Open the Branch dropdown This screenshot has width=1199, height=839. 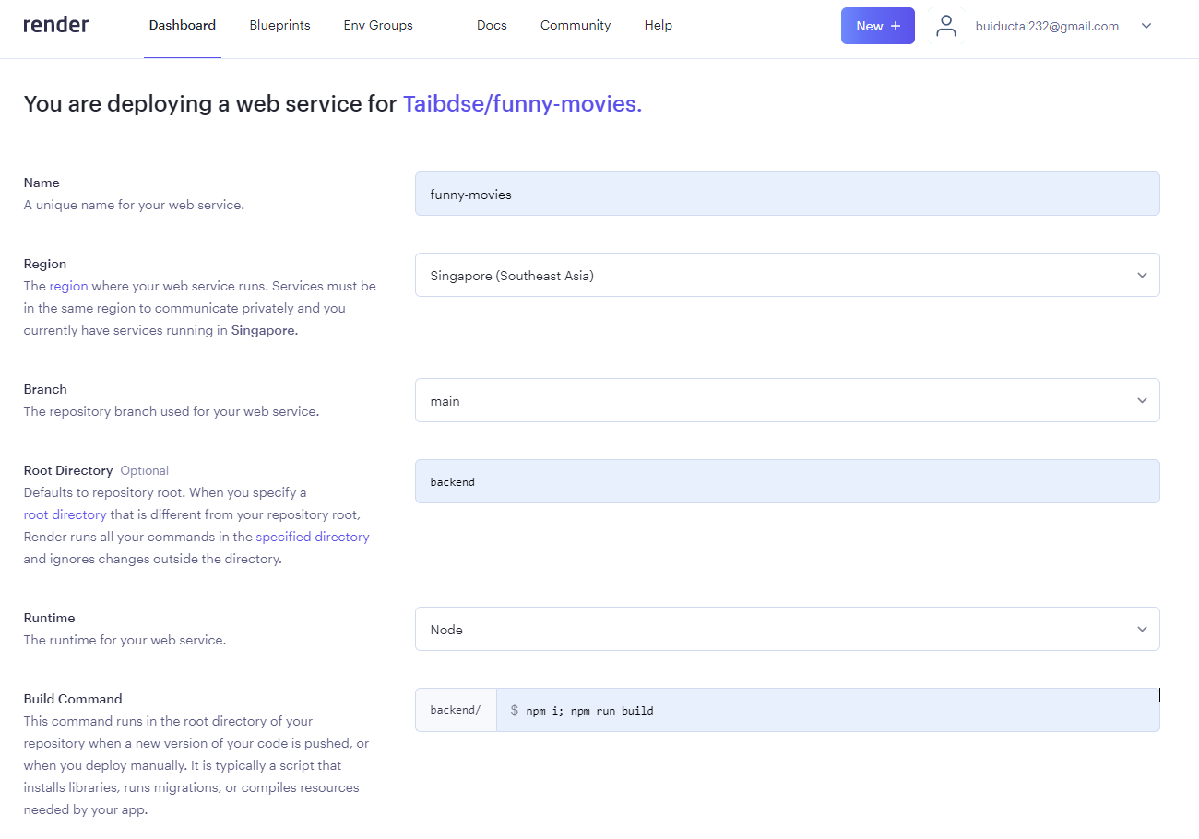click(787, 400)
